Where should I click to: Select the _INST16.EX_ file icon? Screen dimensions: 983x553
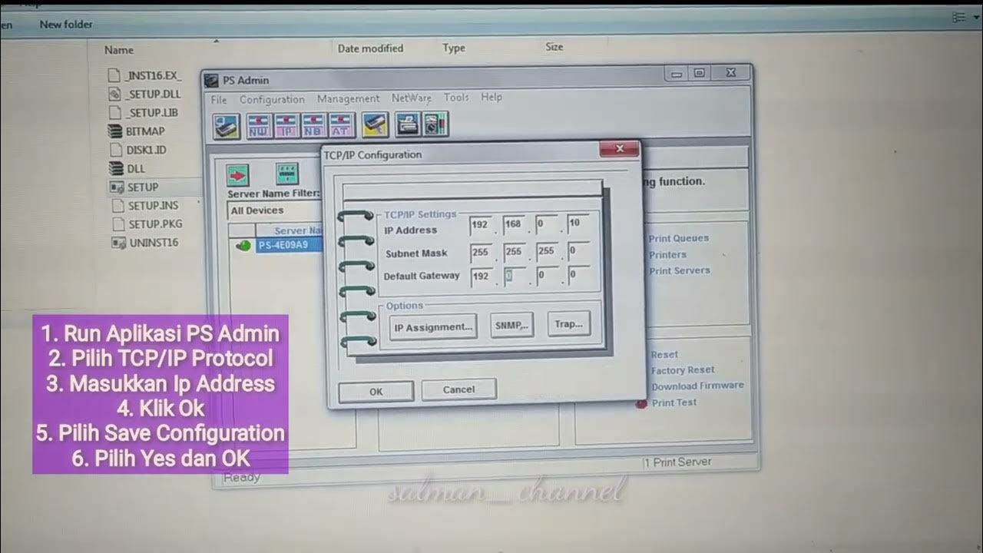[x=115, y=75]
